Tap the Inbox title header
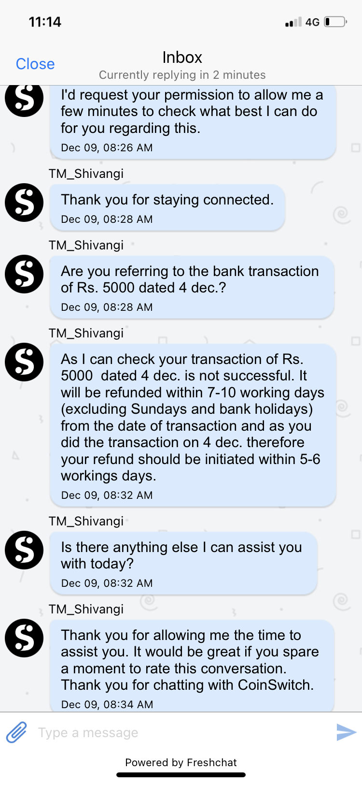362x785 pixels. (182, 58)
